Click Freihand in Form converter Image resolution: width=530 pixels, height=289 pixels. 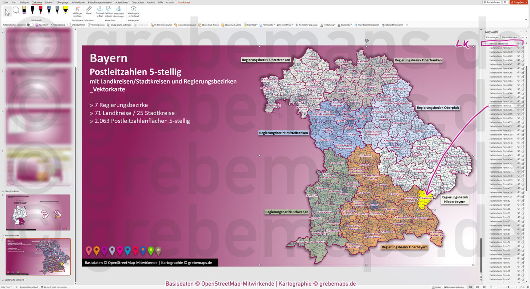coord(108,12)
